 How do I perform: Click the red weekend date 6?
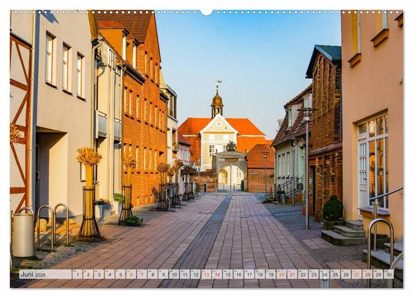click(131, 274)
